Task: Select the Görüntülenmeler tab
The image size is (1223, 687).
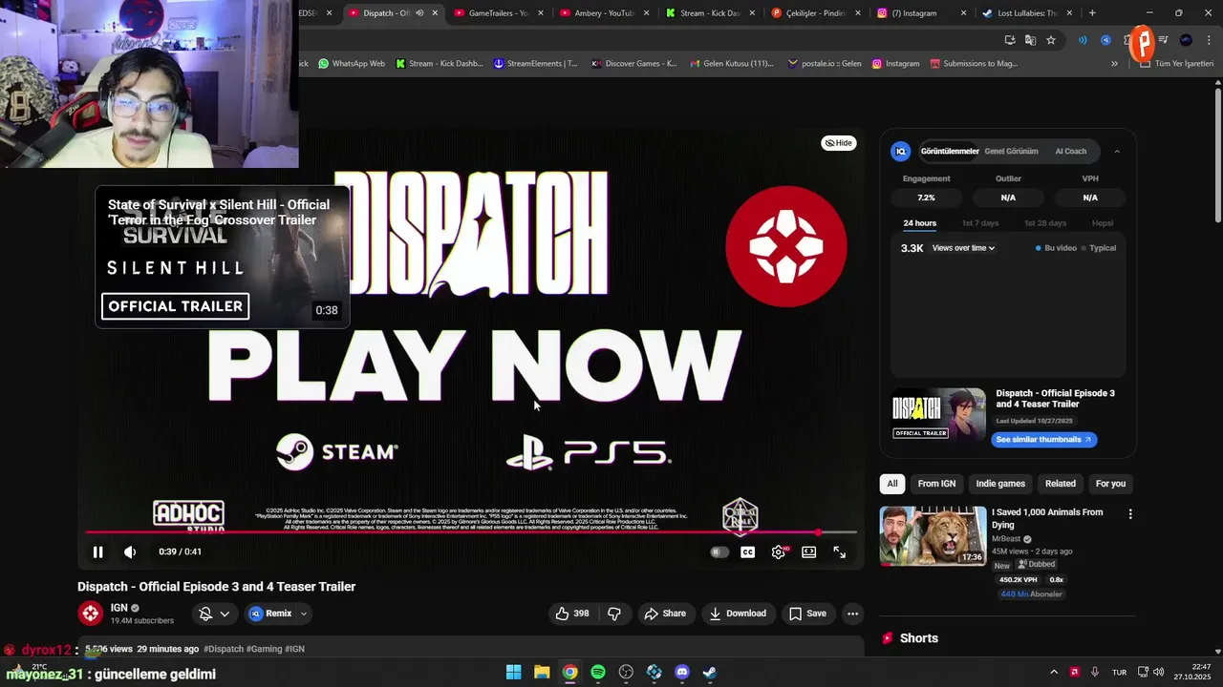Action: point(950,151)
